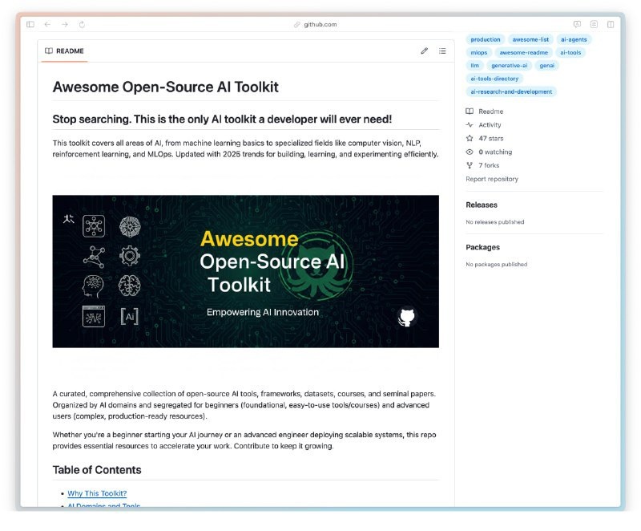Click Report repository link
Viewport: 641px width, 531px height.
(x=492, y=179)
